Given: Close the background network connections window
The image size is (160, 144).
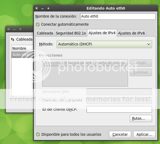Looking at the screenshot, I should click(9, 29).
